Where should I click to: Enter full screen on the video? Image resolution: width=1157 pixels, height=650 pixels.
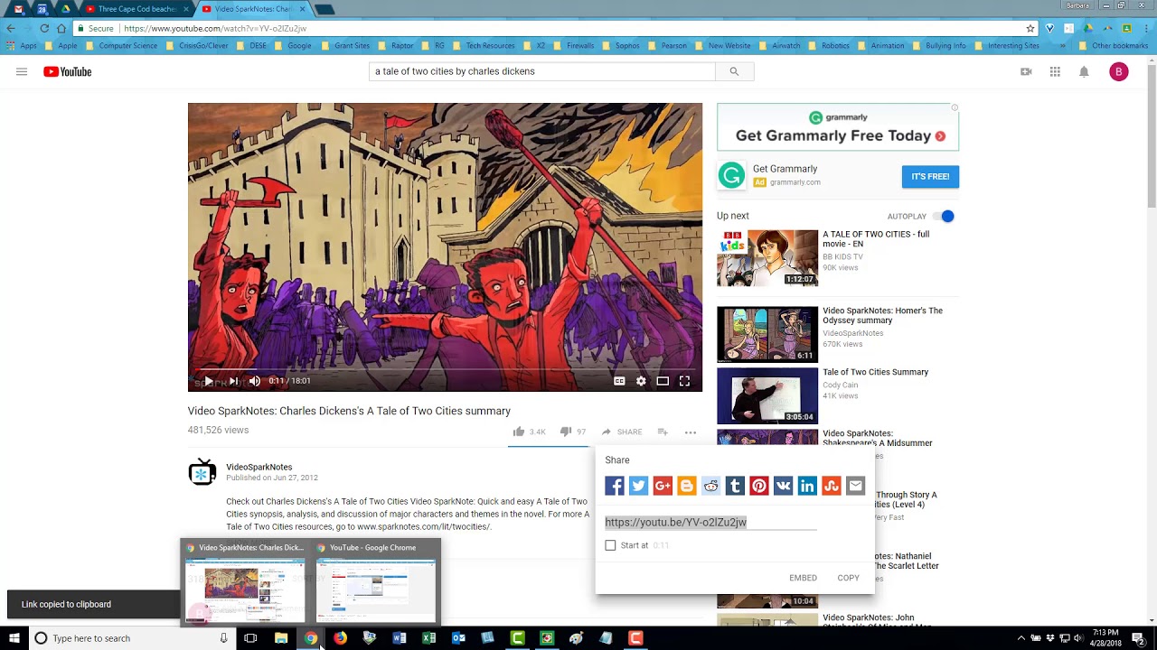tap(684, 381)
